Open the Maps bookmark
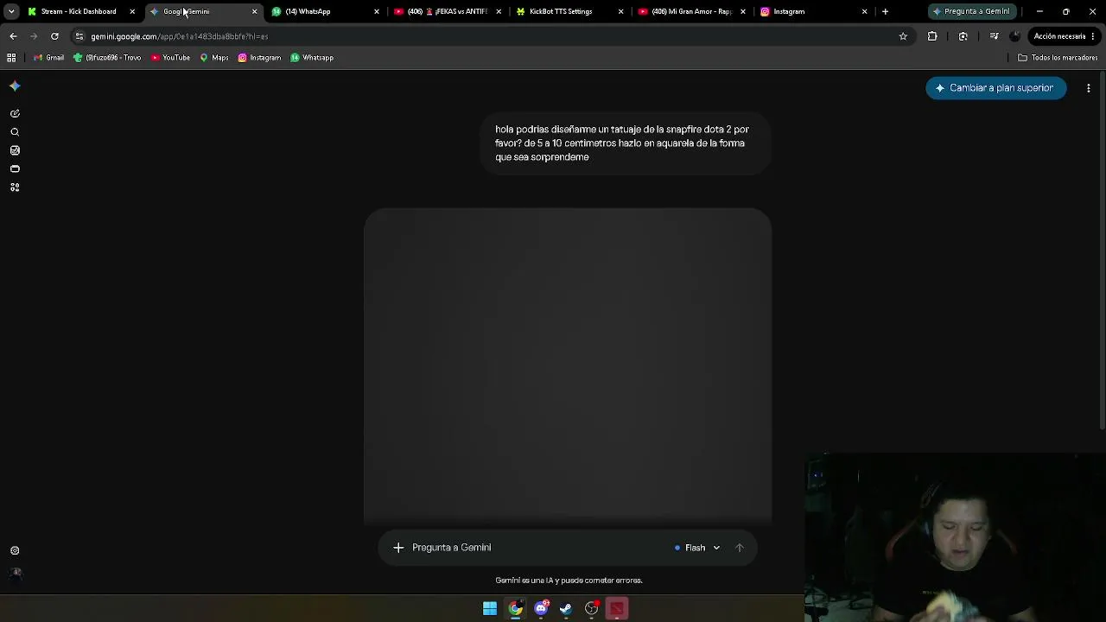This screenshot has width=1106, height=622. [214, 58]
